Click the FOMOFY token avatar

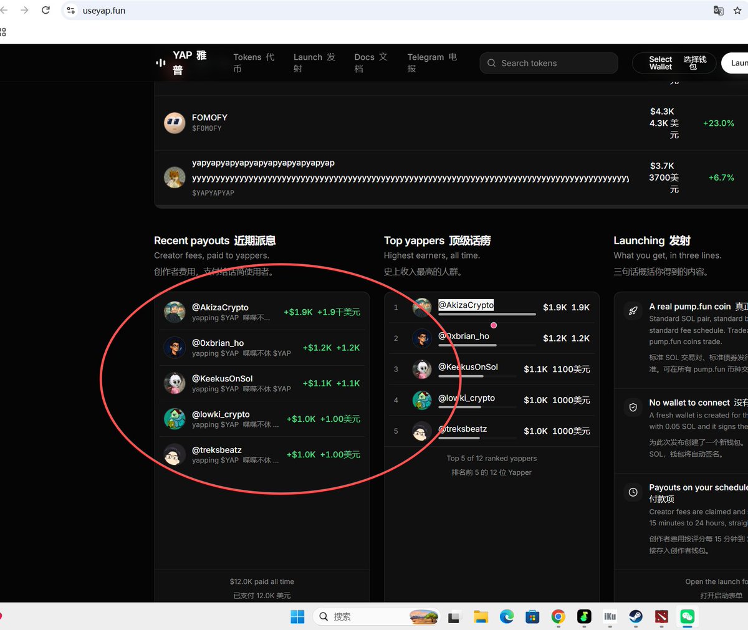pos(175,123)
